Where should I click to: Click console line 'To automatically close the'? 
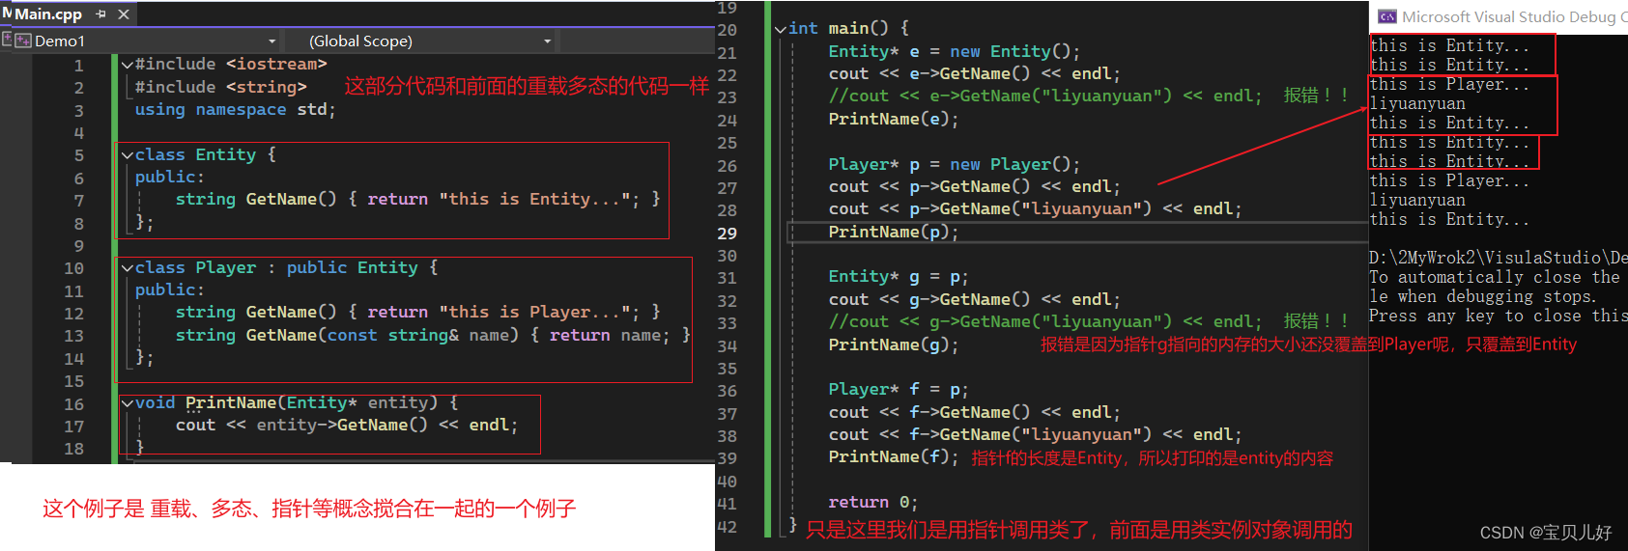[x=1495, y=277]
